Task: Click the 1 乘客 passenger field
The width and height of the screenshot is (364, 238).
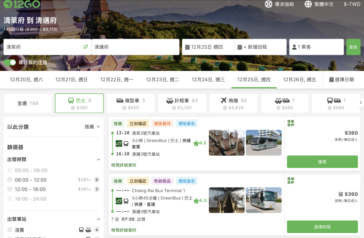Action: pyautogui.click(x=316, y=47)
